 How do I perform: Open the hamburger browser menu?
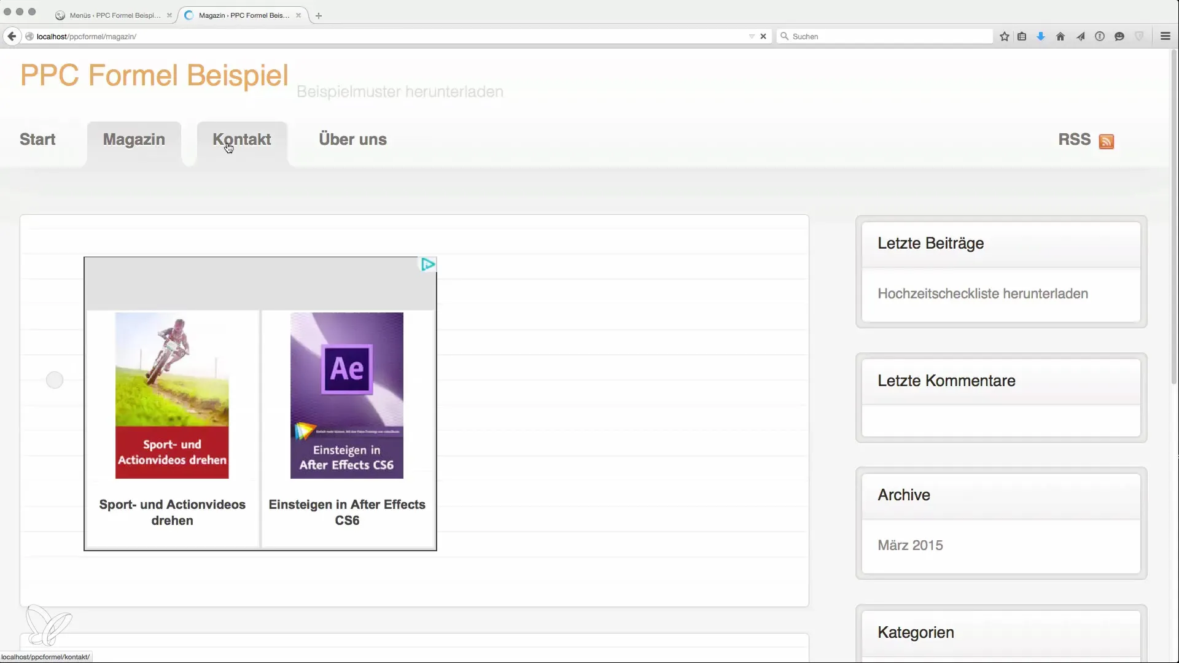(1165, 37)
